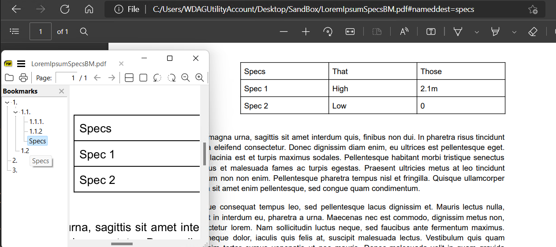Image resolution: width=556 pixels, height=247 pixels.
Task: Switch SumatraPDF to fit width continuous view
Action: [x=129, y=78]
